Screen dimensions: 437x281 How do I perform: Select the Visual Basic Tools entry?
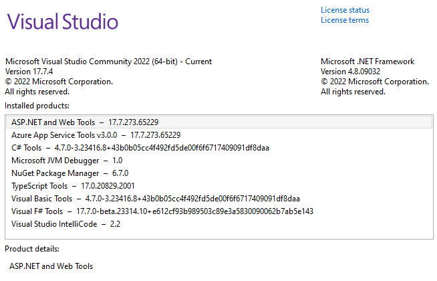pos(156,199)
